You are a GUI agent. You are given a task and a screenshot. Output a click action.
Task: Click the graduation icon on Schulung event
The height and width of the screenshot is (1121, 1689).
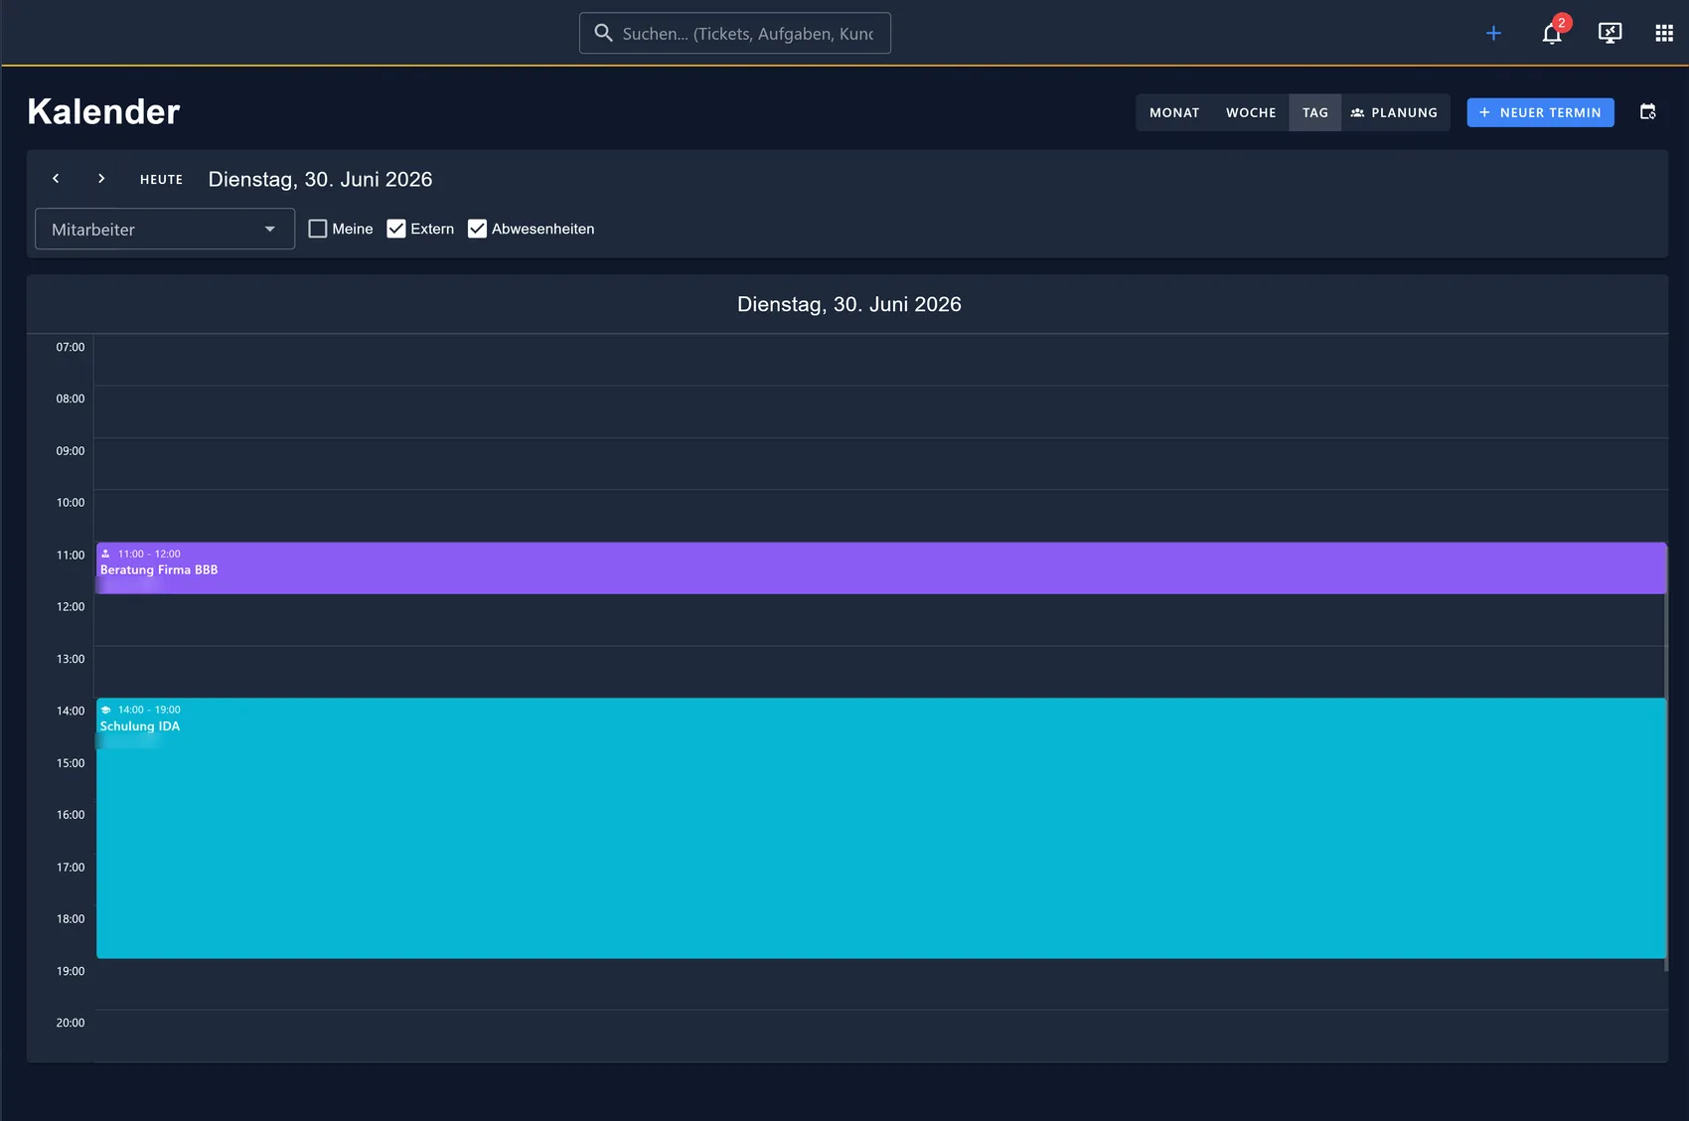tap(106, 710)
